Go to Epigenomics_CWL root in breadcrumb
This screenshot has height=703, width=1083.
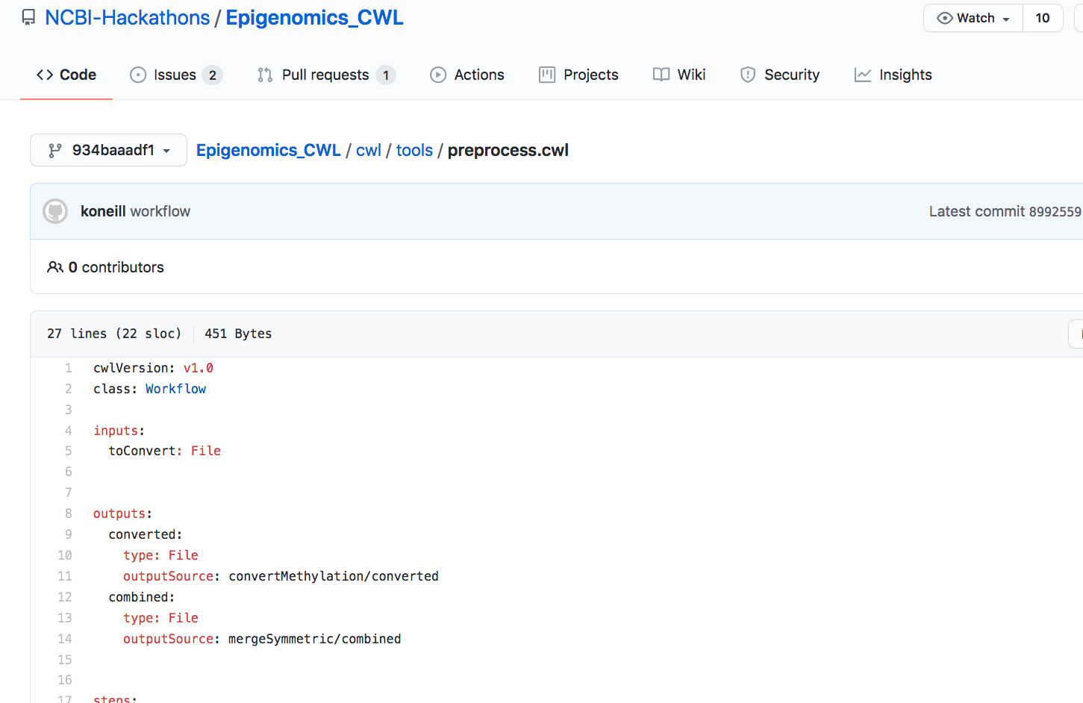(269, 150)
